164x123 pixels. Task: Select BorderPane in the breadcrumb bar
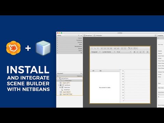[88, 36]
